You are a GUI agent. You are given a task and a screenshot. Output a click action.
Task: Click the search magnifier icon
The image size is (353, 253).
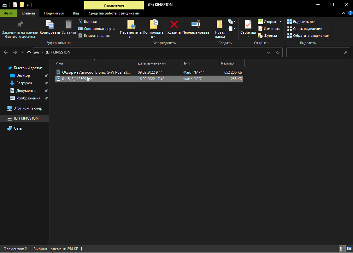click(x=345, y=52)
